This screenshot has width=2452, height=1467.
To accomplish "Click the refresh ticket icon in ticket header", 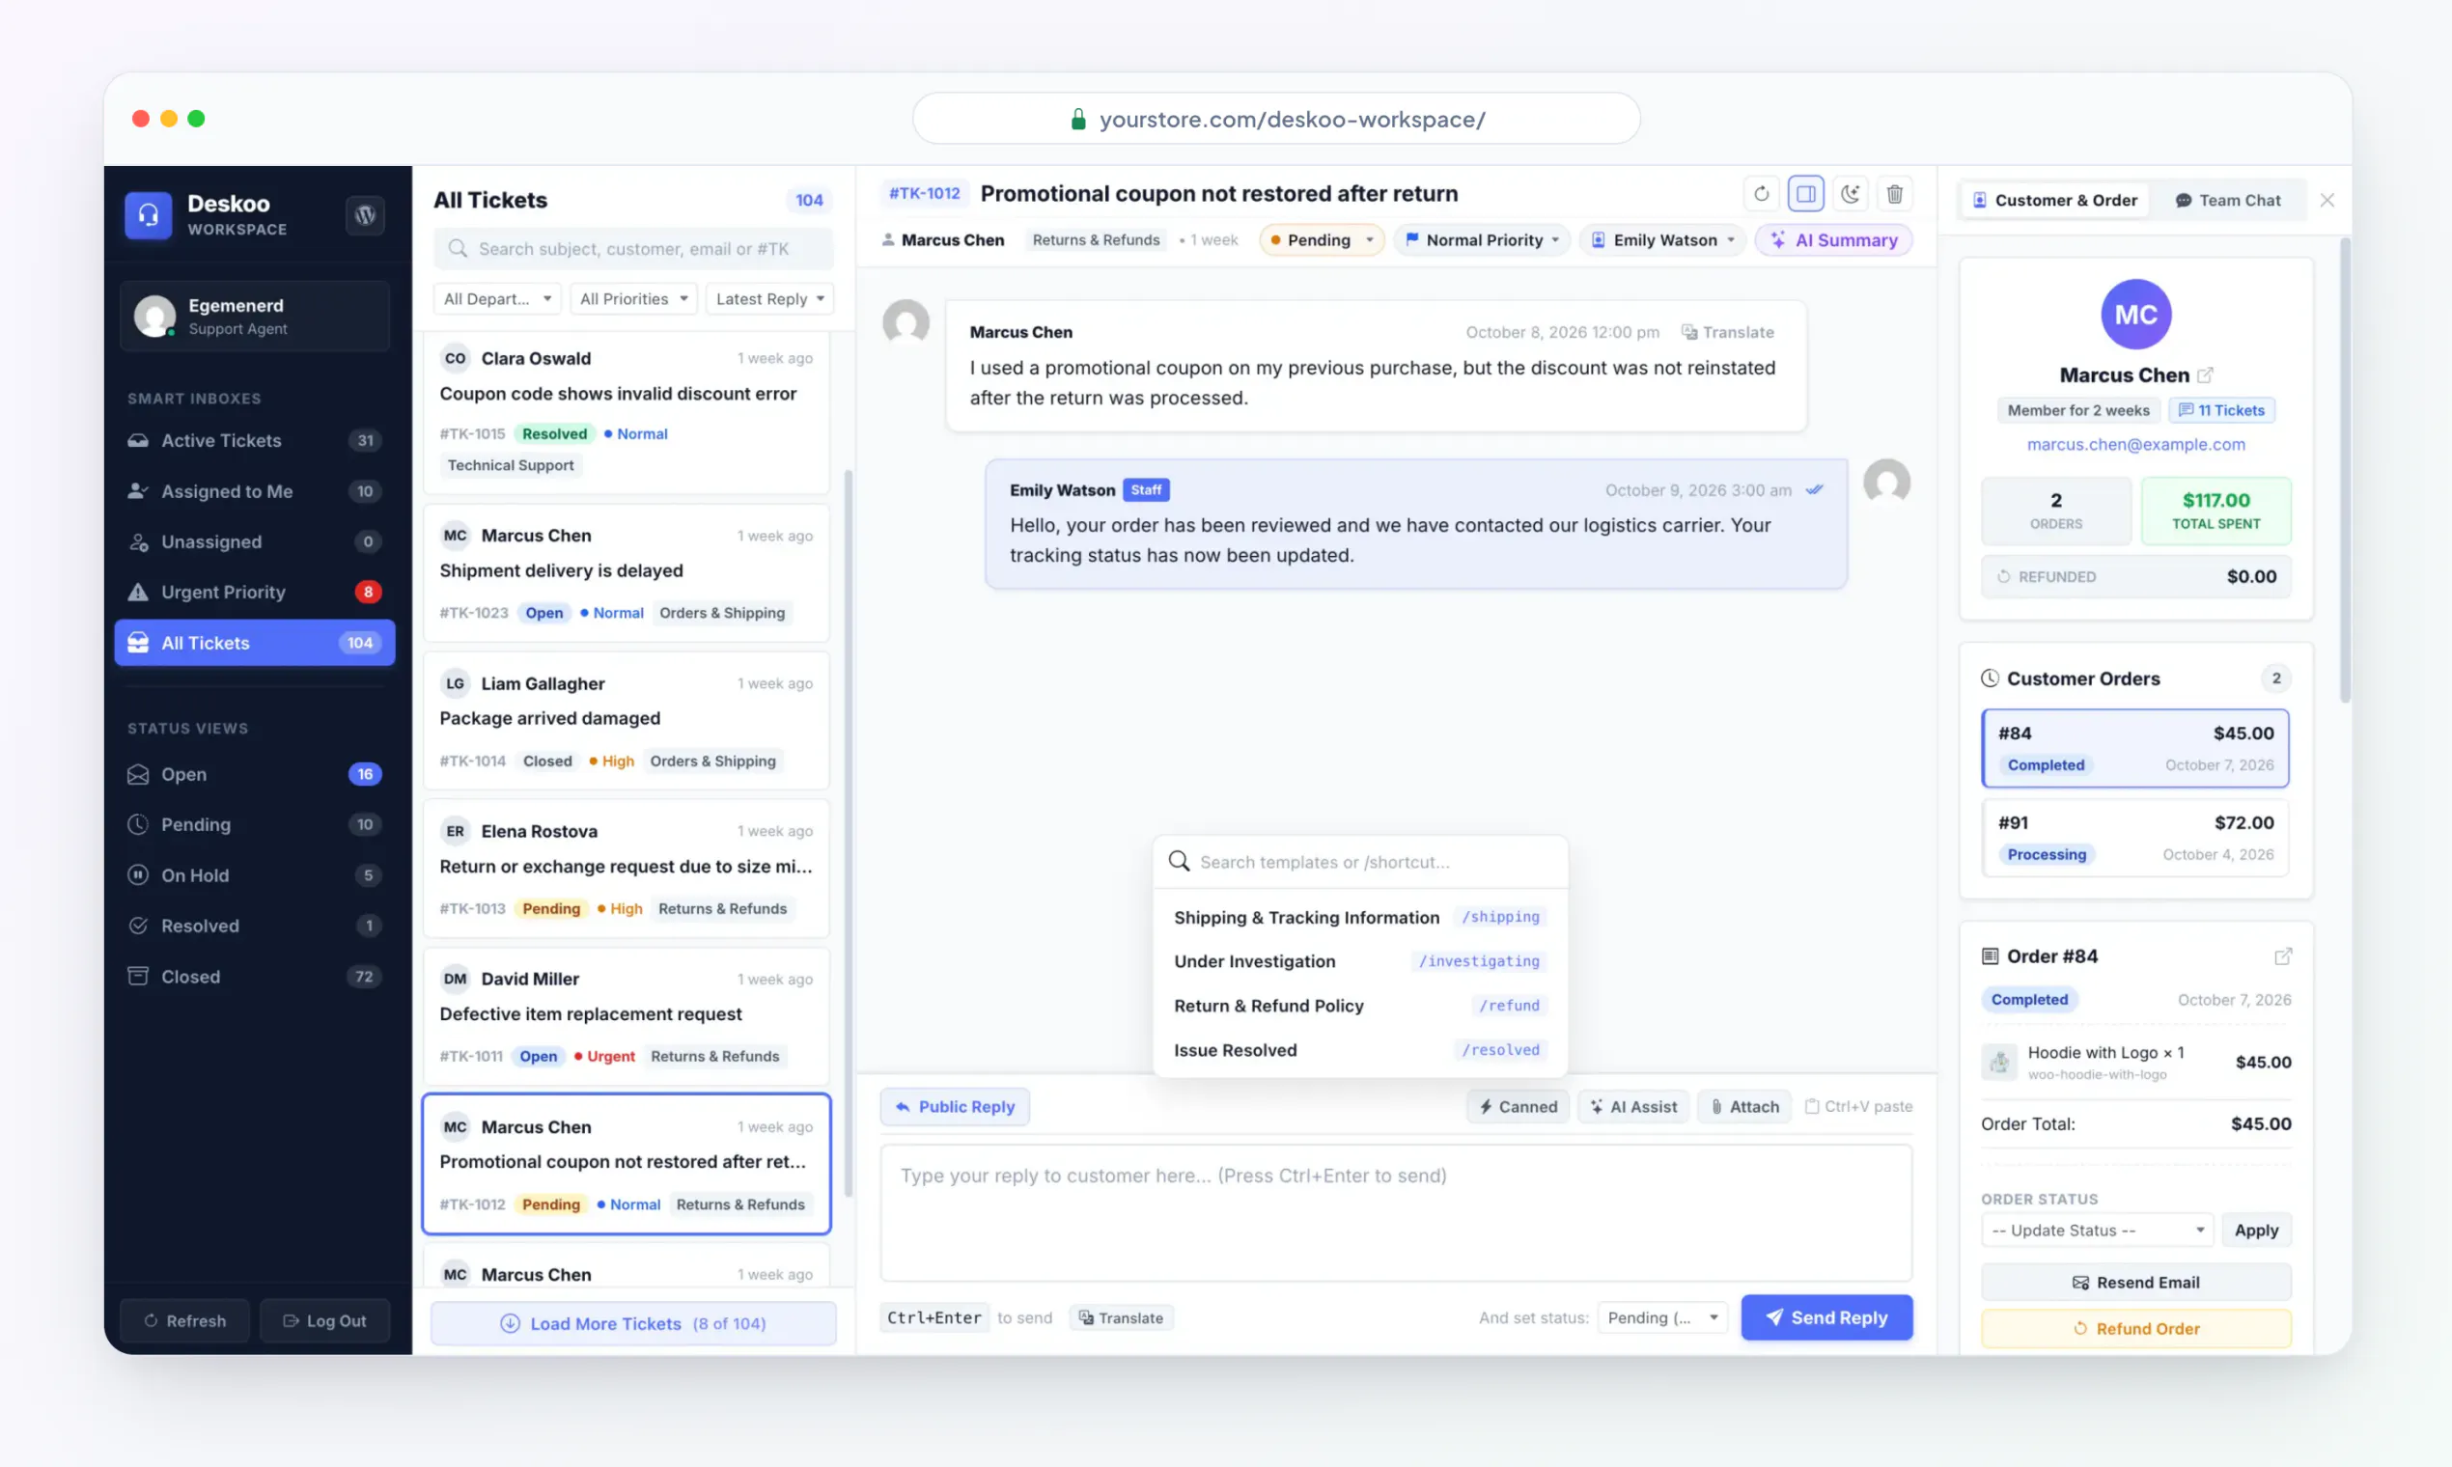I will coord(1761,194).
